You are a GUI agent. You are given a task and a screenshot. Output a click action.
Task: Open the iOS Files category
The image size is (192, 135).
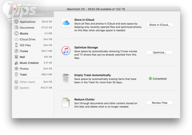(33, 45)
